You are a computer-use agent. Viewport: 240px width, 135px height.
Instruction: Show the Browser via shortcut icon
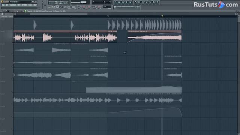126,2
